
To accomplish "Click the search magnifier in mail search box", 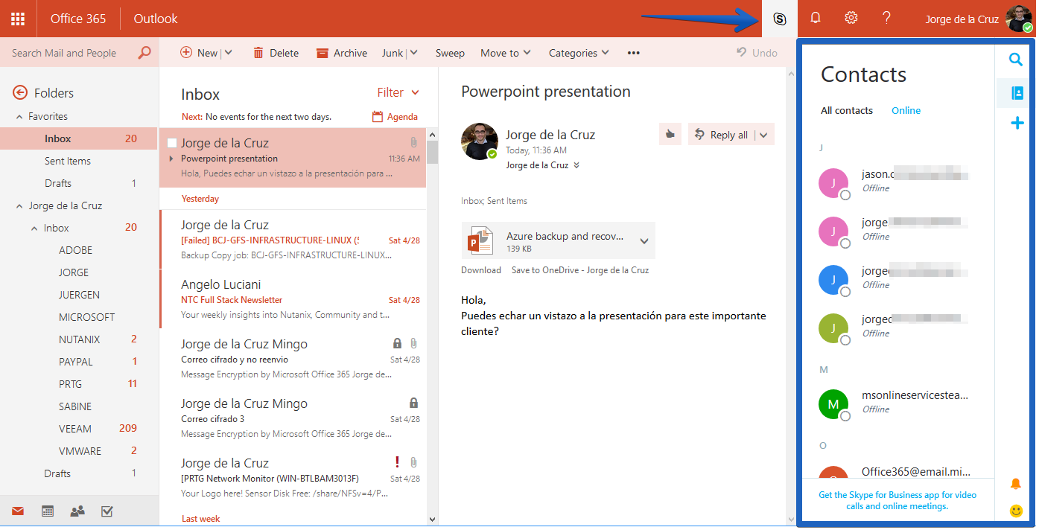I will coord(144,53).
